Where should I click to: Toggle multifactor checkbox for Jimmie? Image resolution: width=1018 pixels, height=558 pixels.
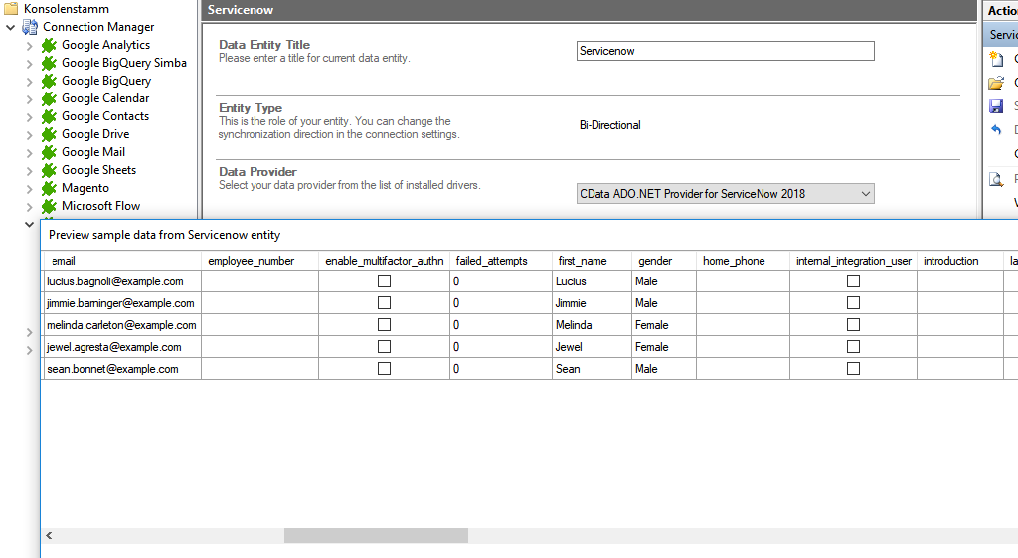tap(385, 303)
